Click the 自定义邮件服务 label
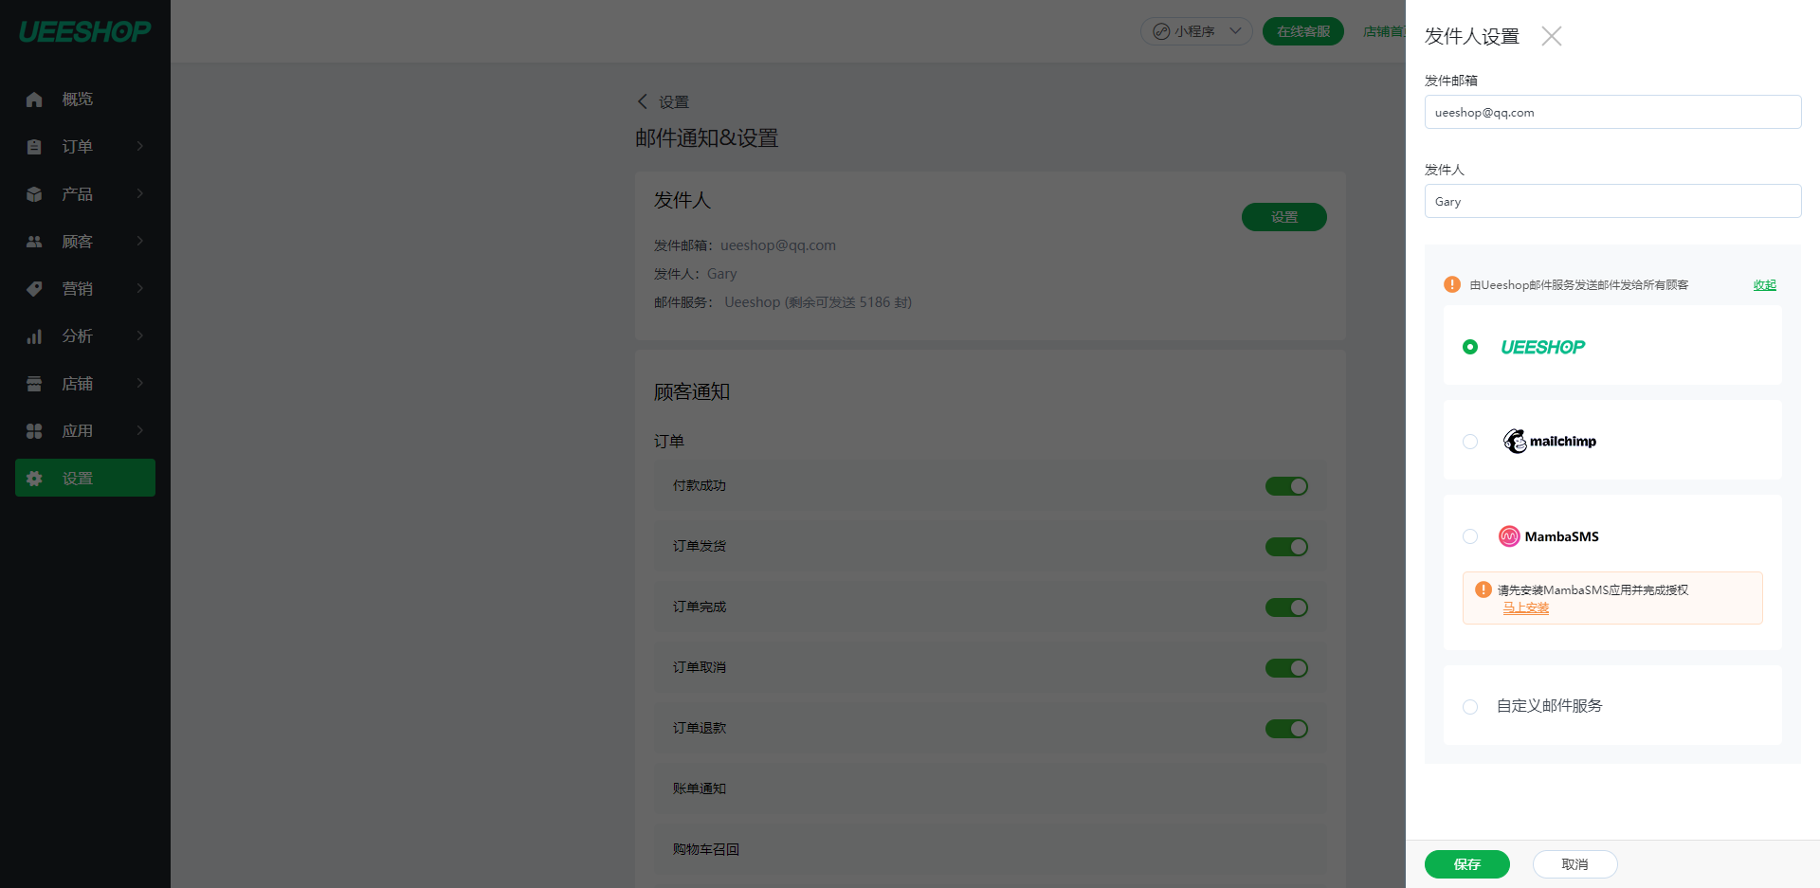 (x=1549, y=706)
